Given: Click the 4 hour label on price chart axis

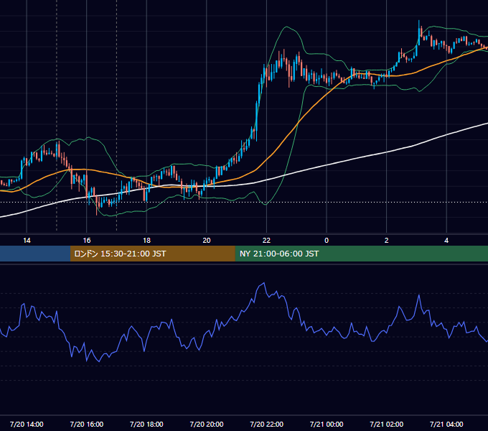Looking at the screenshot, I should (x=446, y=241).
